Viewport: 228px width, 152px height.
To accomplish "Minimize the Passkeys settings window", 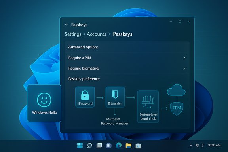I will tap(171, 21).
